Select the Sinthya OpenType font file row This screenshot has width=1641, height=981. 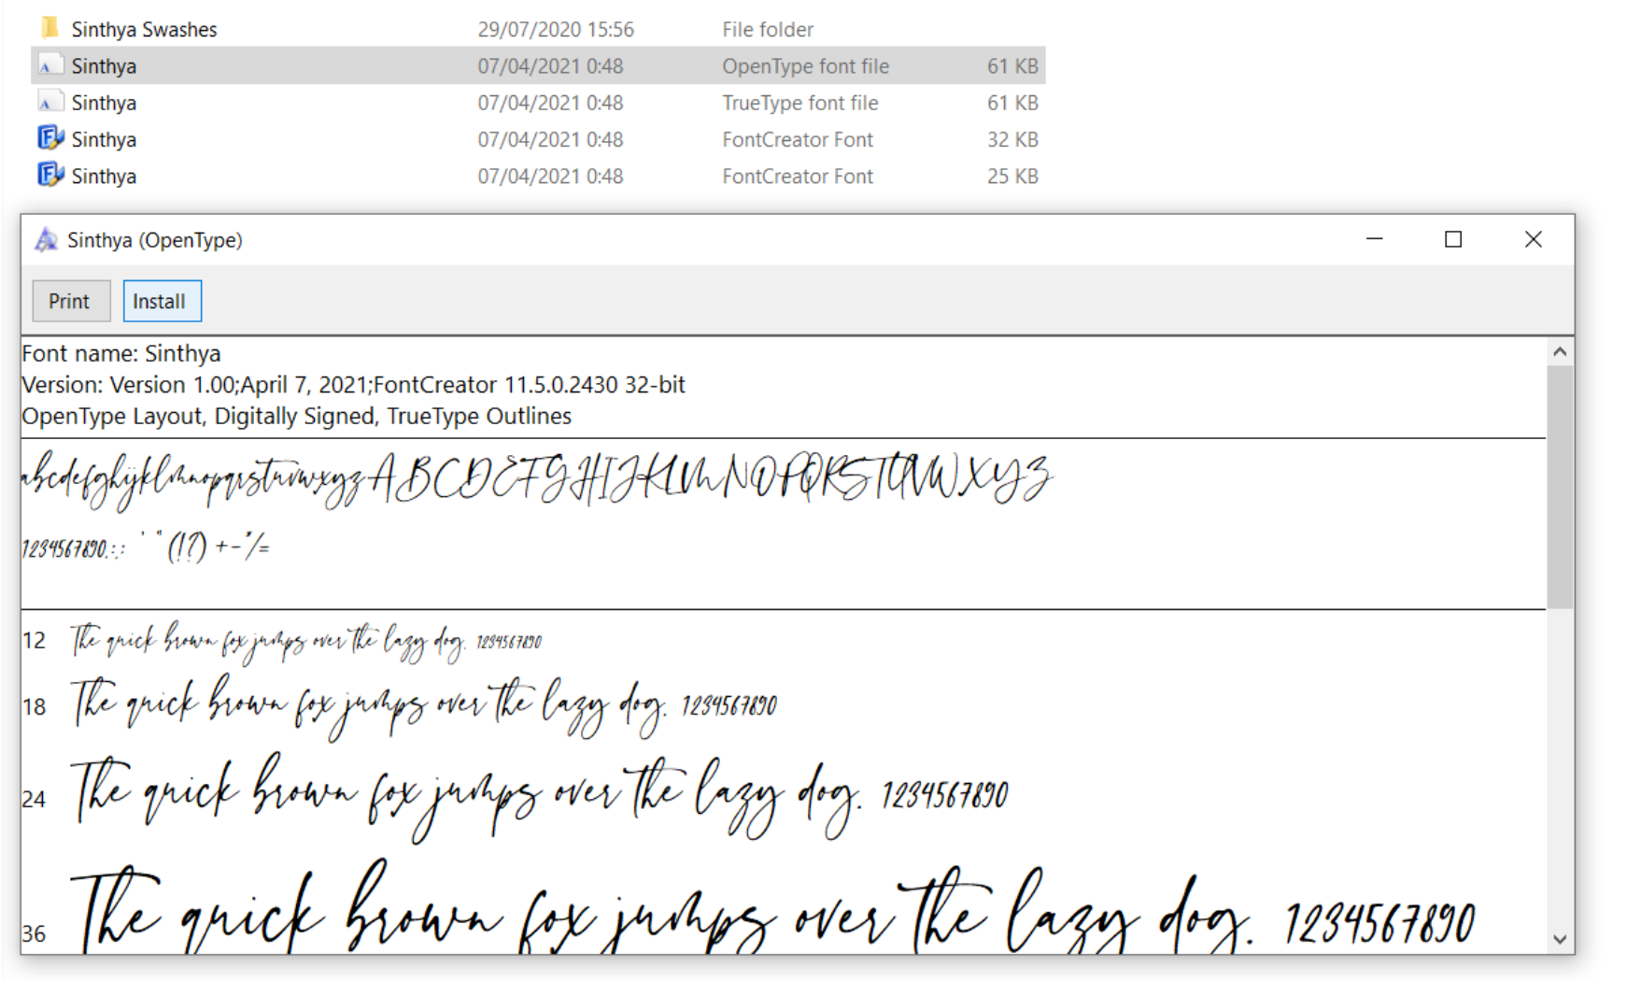[x=538, y=65]
